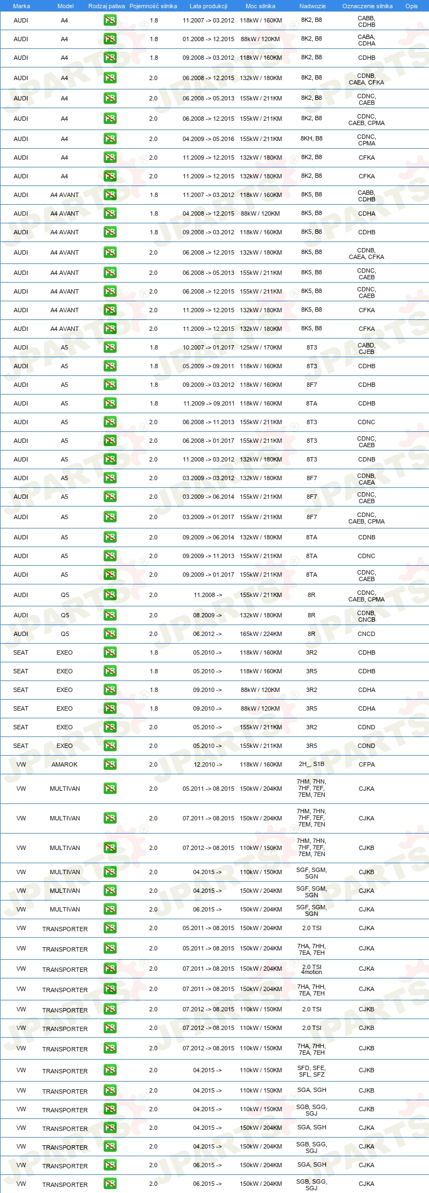Click the 2H_, S1B body cell
The height and width of the screenshot is (1193, 429).
tap(312, 764)
